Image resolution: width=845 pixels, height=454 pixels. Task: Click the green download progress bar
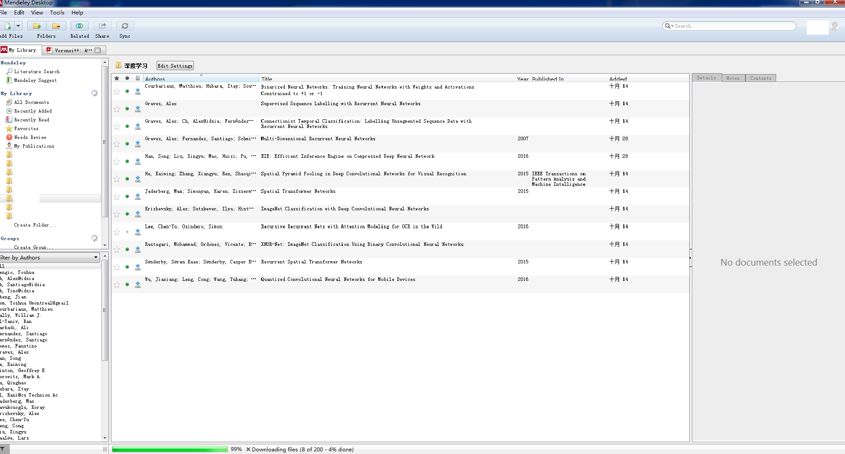[x=170, y=449]
